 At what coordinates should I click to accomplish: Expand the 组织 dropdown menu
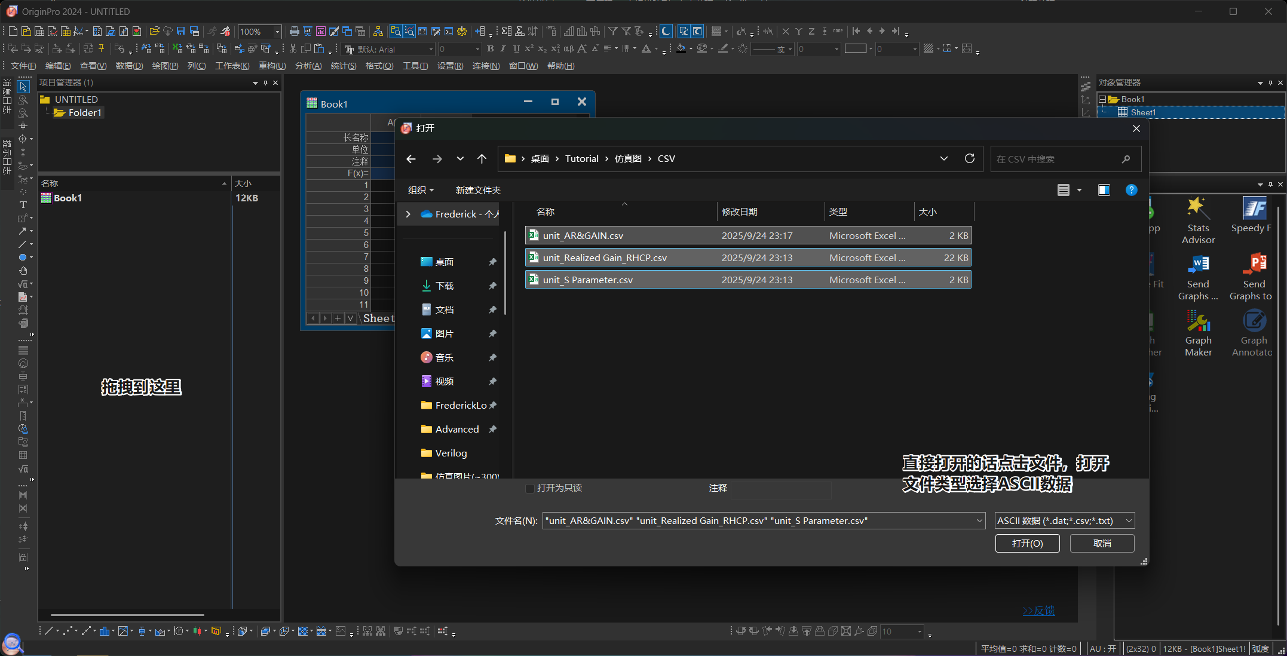point(421,190)
